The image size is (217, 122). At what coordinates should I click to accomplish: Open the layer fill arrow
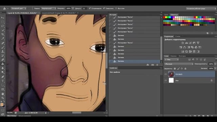pyautogui.click(x=215, y=68)
